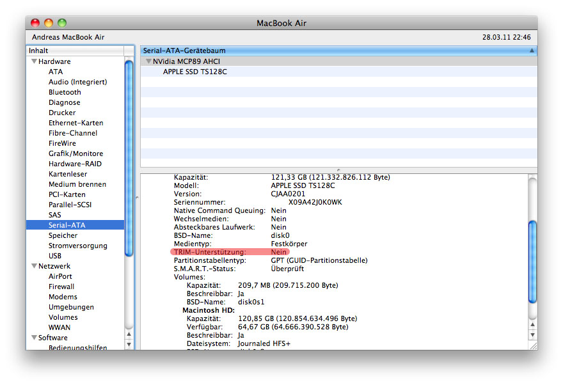Collapse the Hardware section triangle
This screenshot has height=385, width=563.
point(34,61)
